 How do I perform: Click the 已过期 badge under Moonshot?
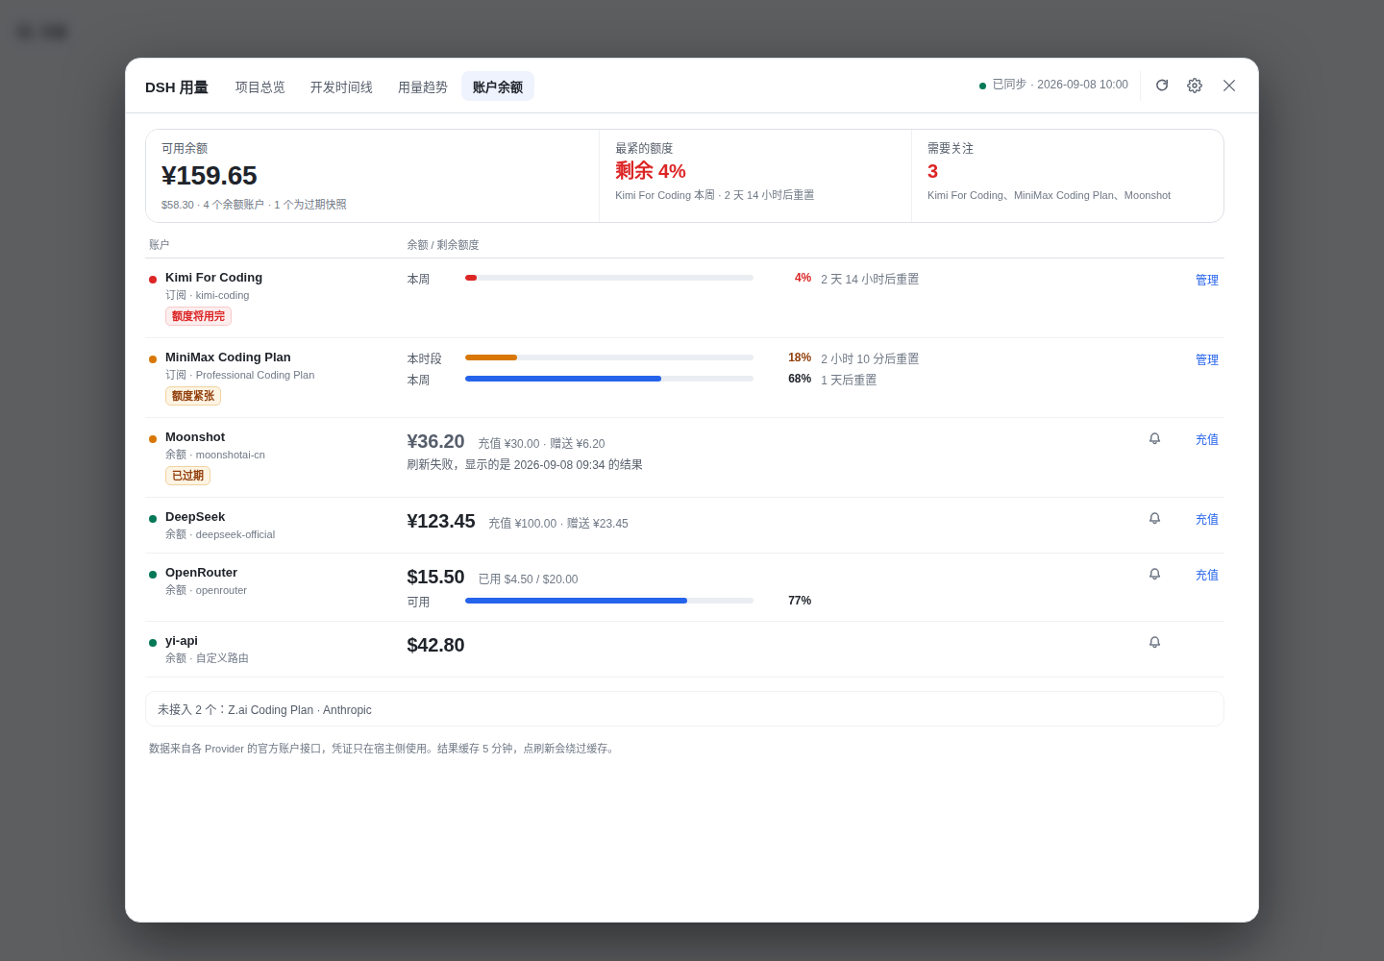[187, 476]
